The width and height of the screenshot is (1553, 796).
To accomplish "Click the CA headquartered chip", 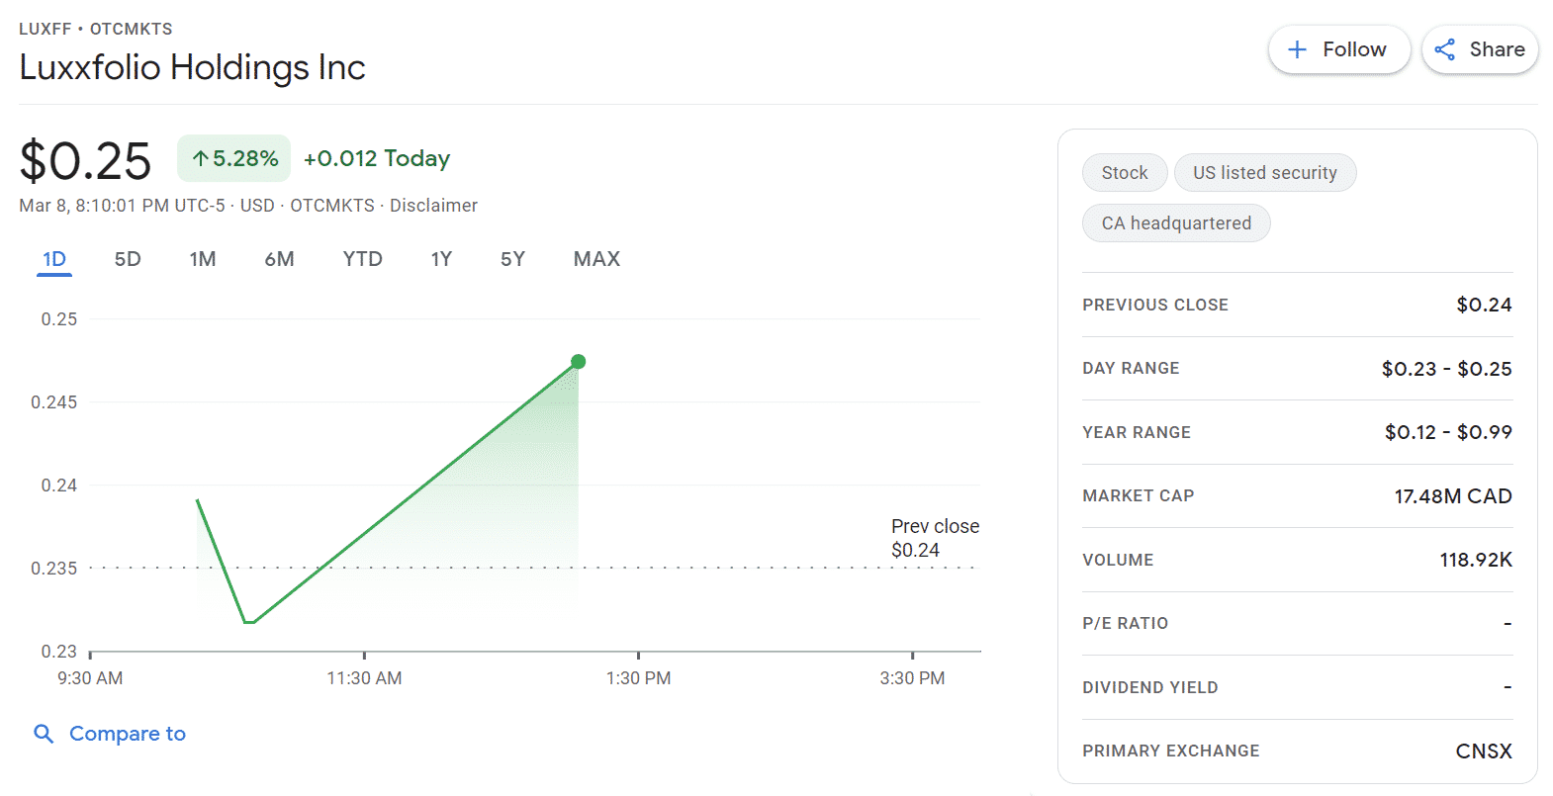I will point(1176,223).
